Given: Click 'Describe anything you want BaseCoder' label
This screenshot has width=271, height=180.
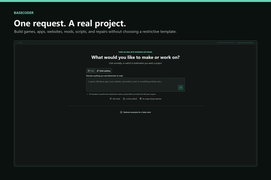Looking at the screenshot, I should coord(105,76).
